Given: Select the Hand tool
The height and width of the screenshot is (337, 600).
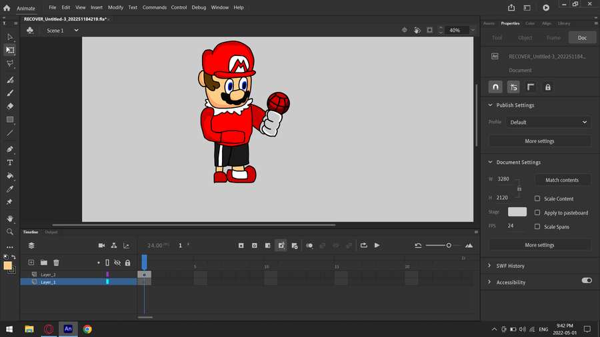Looking at the screenshot, I should pyautogui.click(x=10, y=218).
